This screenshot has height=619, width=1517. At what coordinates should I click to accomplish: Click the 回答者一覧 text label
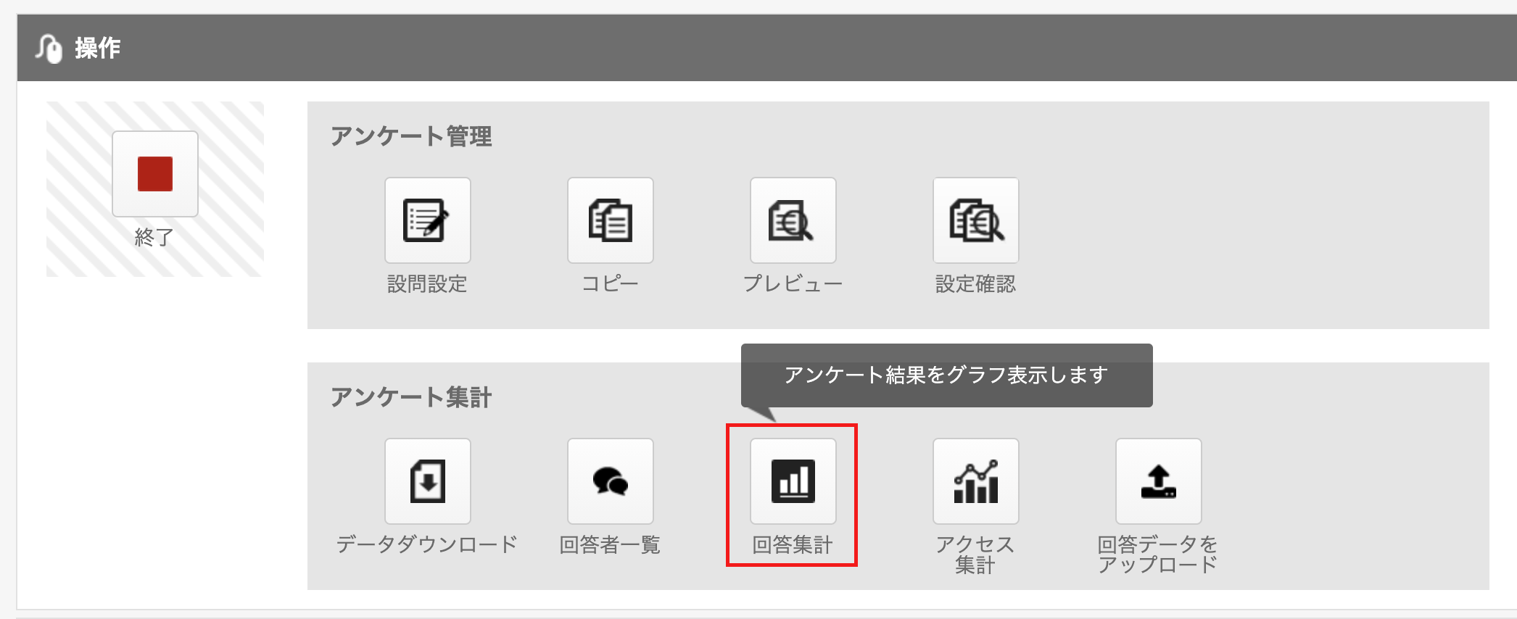tap(610, 544)
